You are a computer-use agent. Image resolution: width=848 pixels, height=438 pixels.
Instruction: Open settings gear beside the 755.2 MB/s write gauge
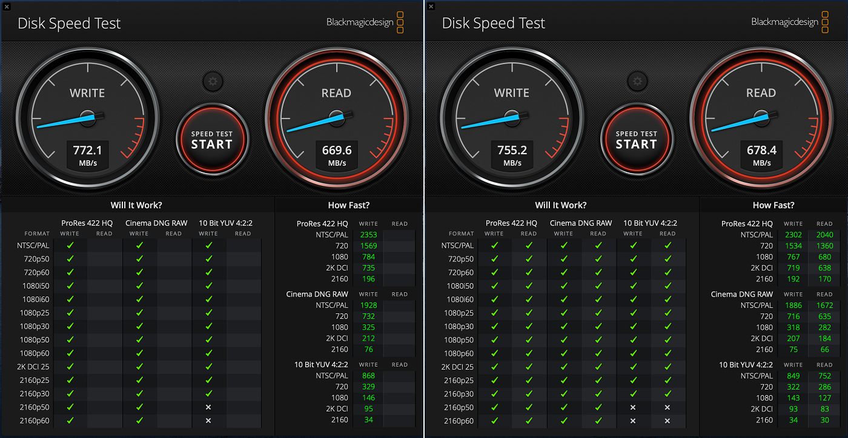(637, 81)
